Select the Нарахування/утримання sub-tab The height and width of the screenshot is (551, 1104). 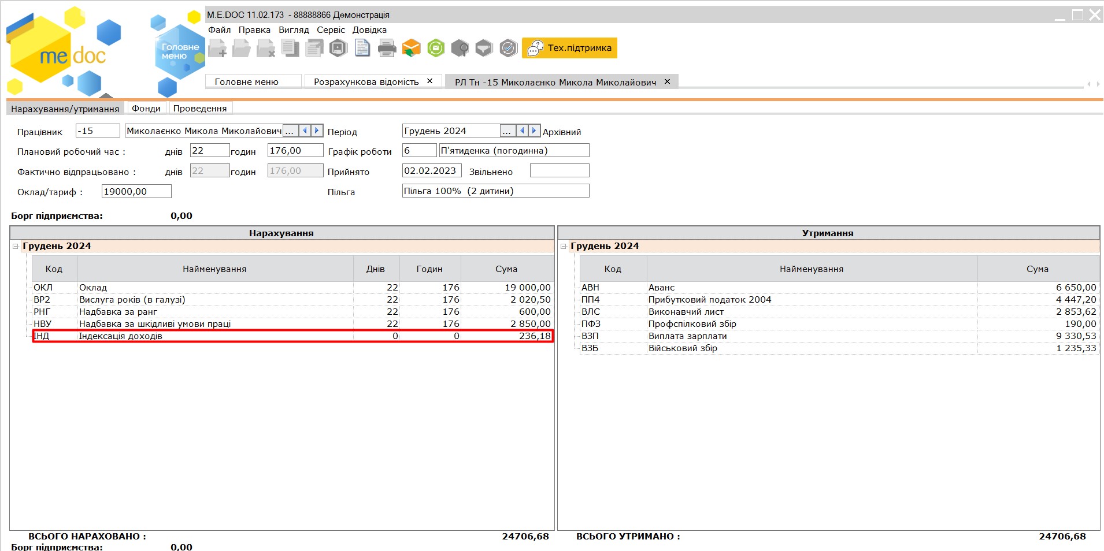pyautogui.click(x=65, y=109)
